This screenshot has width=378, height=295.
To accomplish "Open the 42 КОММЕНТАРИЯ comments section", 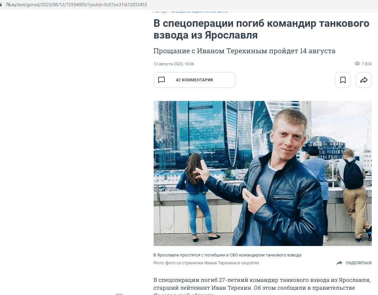I will pos(194,80).
